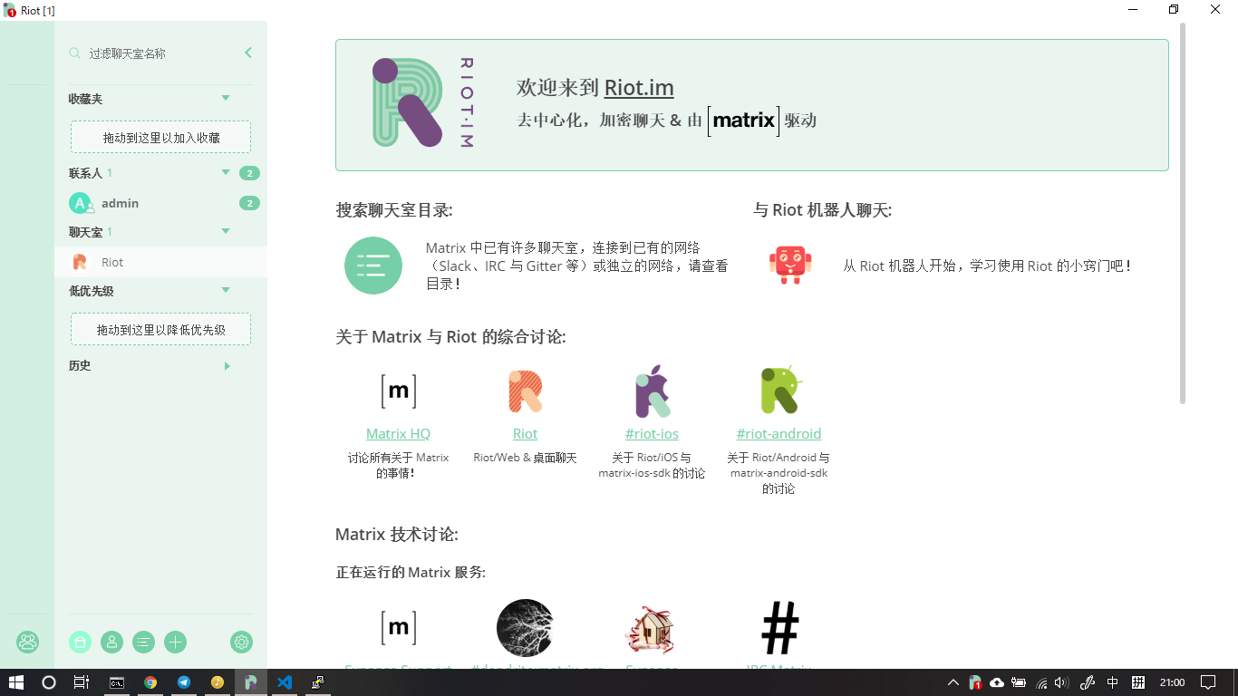Viewport: 1238px width, 696px height.
Task: Expand the 历史 section
Action: tap(227, 366)
